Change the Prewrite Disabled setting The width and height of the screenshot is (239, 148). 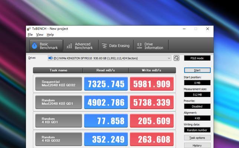click(197, 106)
